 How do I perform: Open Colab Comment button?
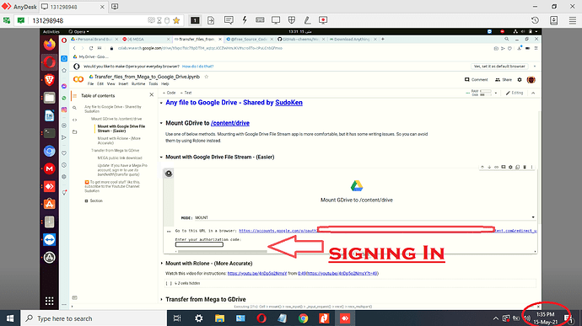pyautogui.click(x=477, y=80)
